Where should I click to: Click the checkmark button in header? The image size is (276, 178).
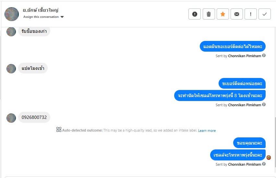tap(265, 14)
